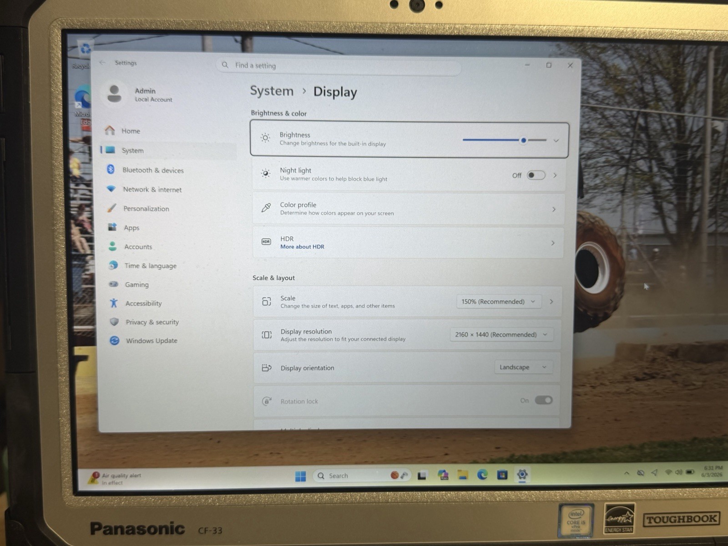Open Microsoft Store from the taskbar
The height and width of the screenshot is (546, 728).
(502, 475)
